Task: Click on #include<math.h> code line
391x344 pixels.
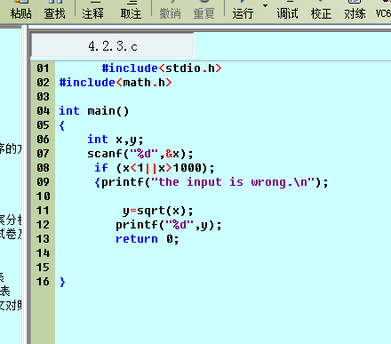Action: pyautogui.click(x=116, y=83)
